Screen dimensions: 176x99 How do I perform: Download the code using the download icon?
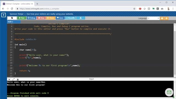pos(81,18)
